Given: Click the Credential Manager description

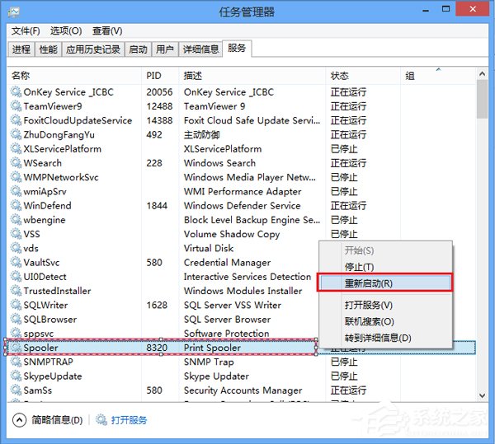Looking at the screenshot, I should tap(227, 263).
